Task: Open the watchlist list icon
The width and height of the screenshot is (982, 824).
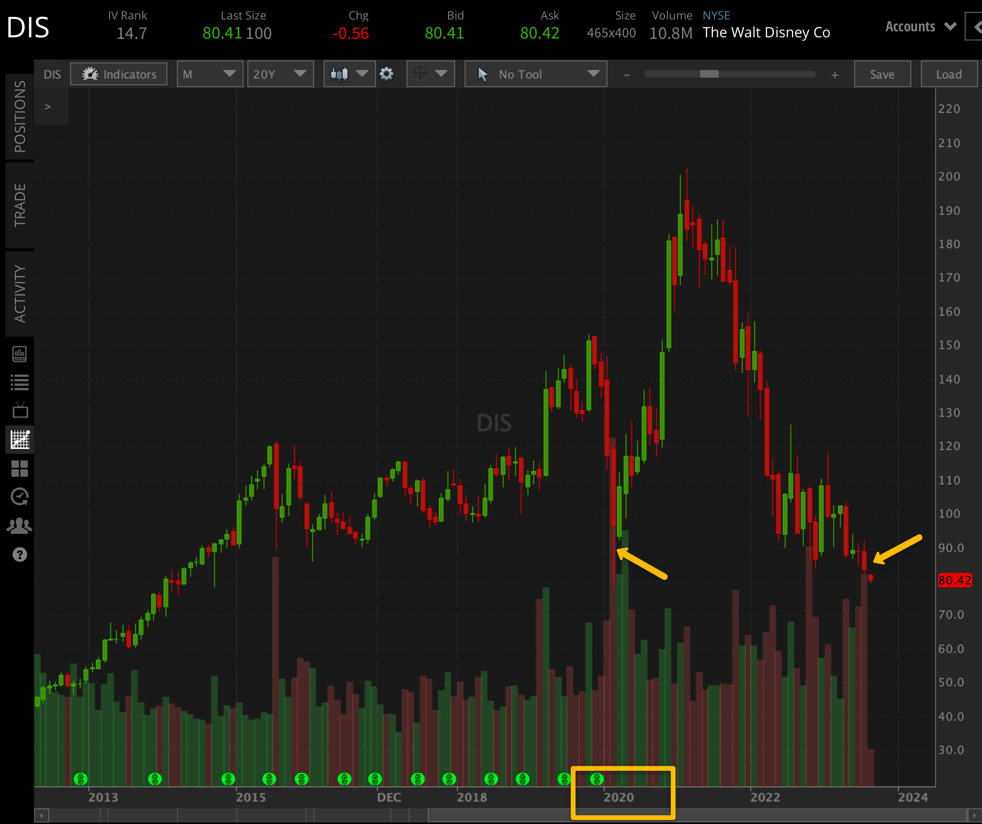Action: click(x=19, y=383)
